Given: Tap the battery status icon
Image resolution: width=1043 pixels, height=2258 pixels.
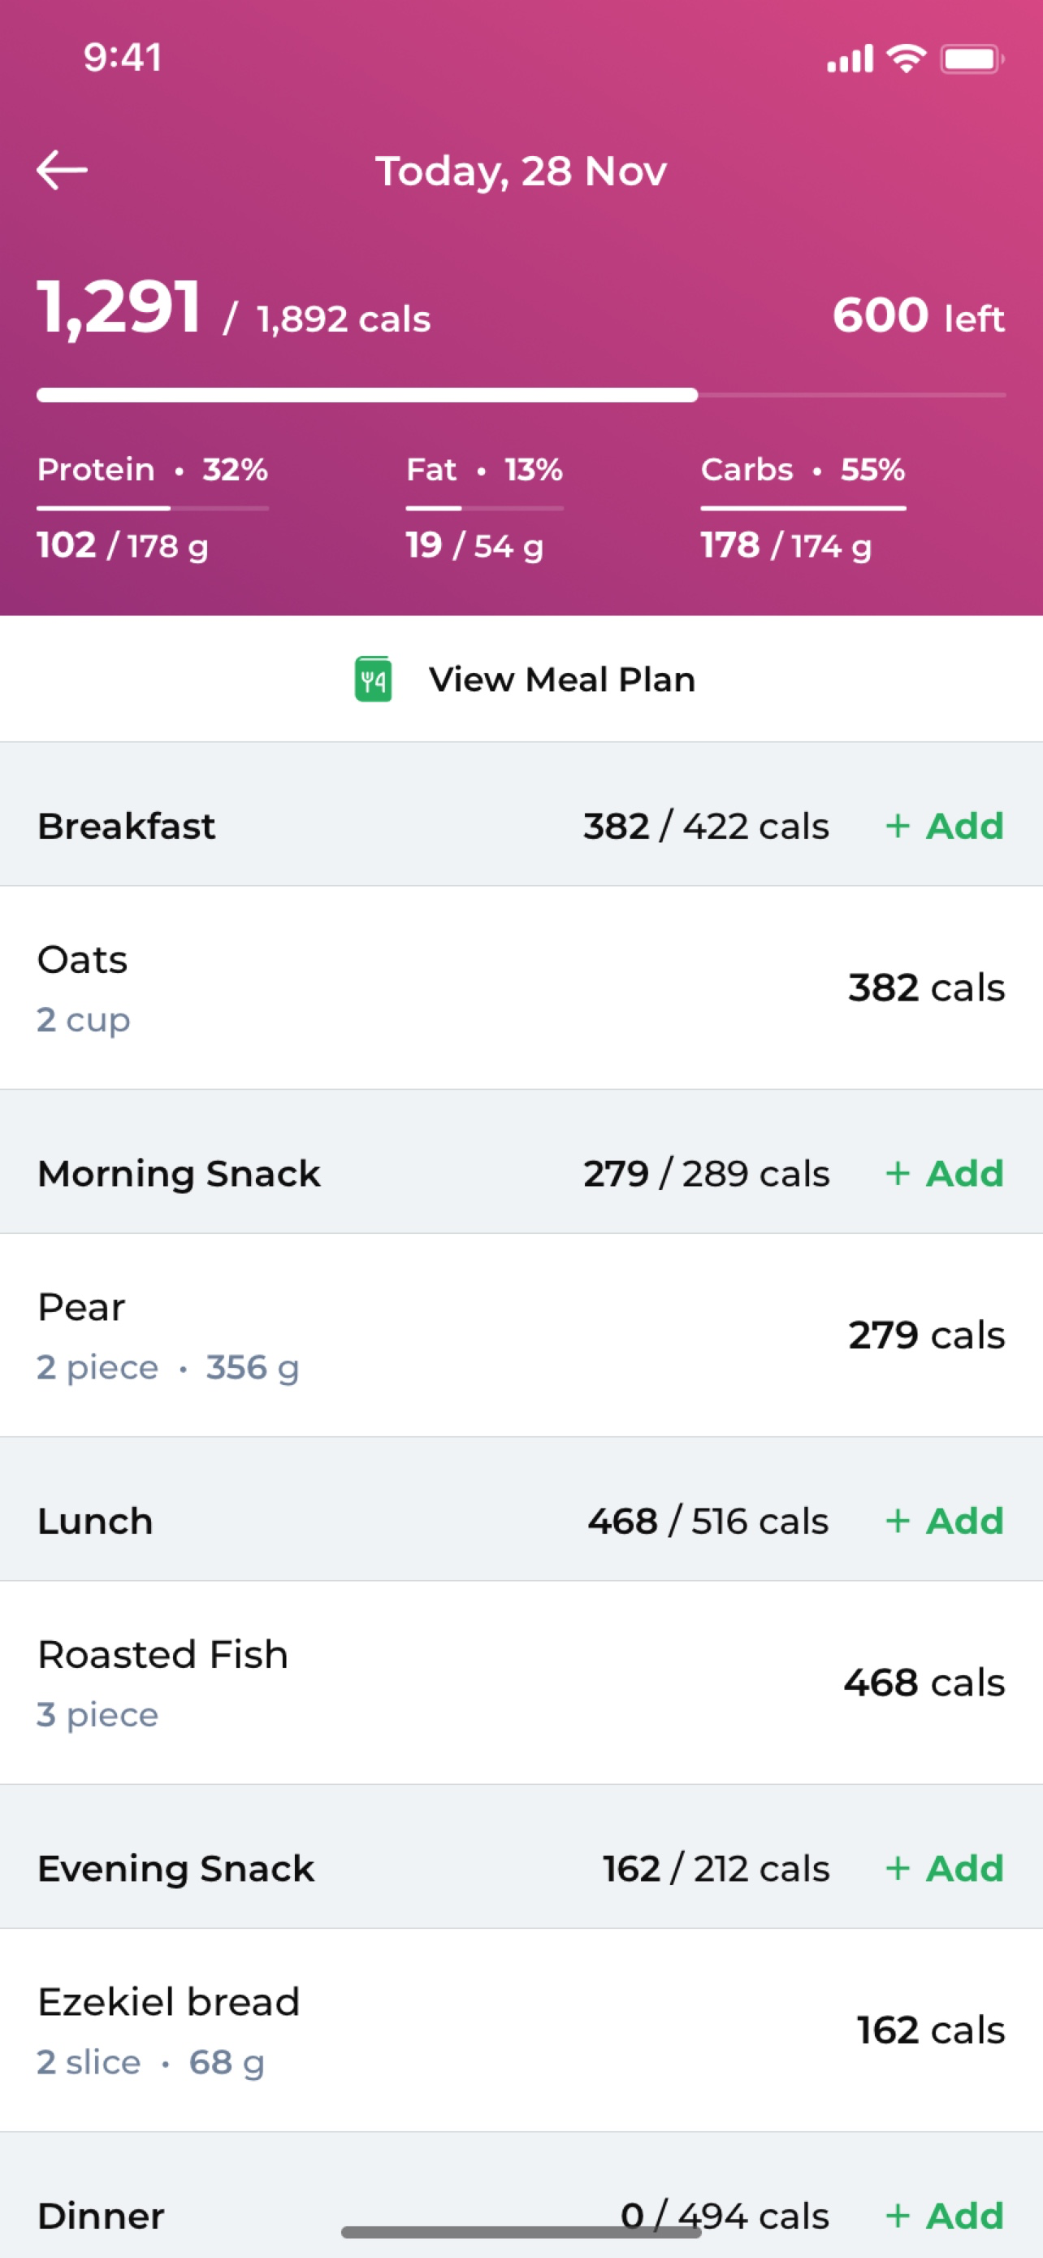Looking at the screenshot, I should (x=972, y=59).
